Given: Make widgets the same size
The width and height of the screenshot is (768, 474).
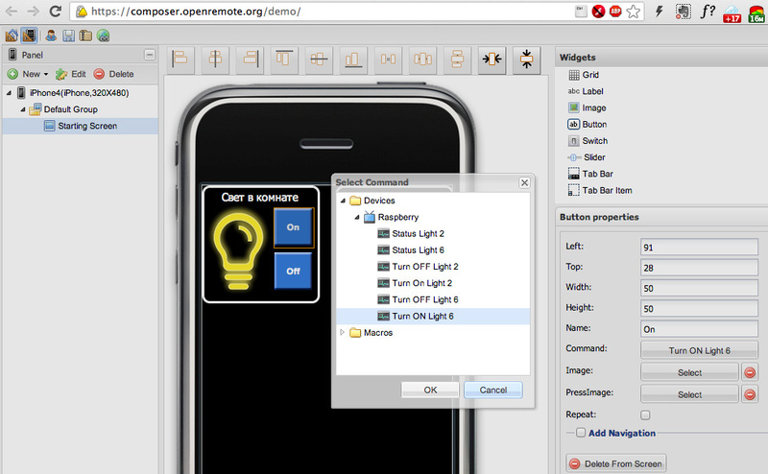Looking at the screenshot, I should point(388,59).
